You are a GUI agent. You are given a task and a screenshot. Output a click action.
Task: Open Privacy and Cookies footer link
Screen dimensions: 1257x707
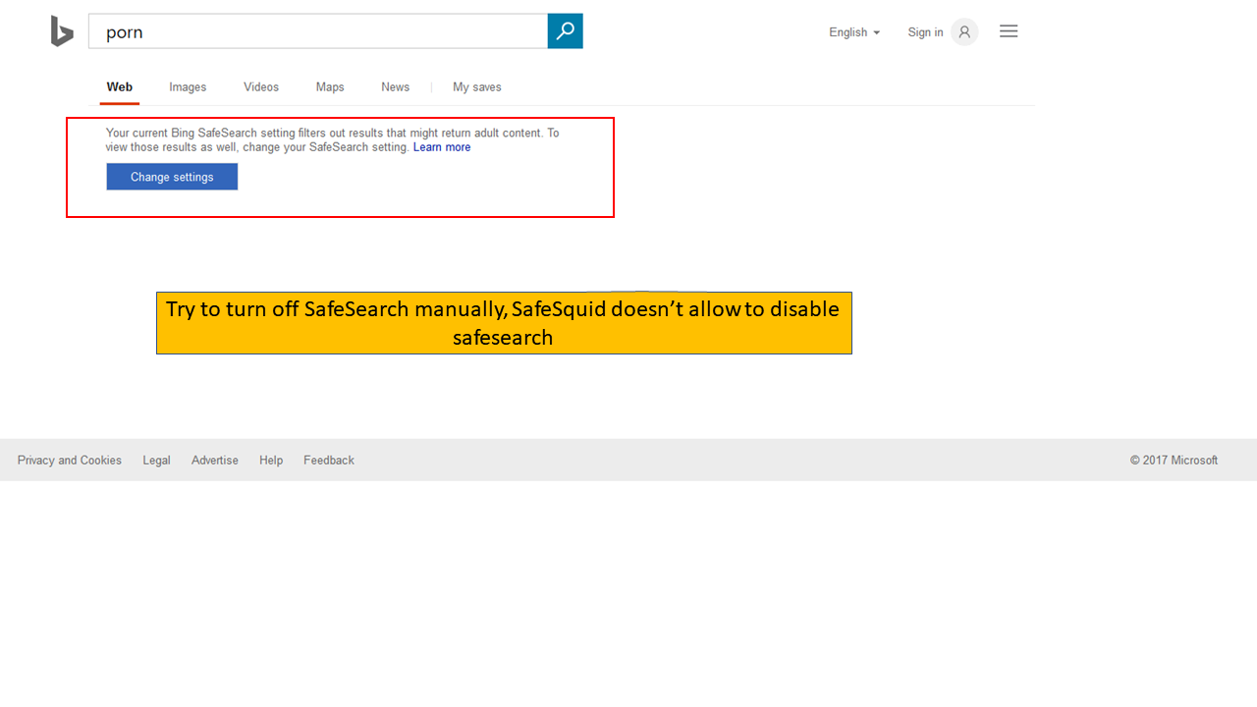coord(70,461)
